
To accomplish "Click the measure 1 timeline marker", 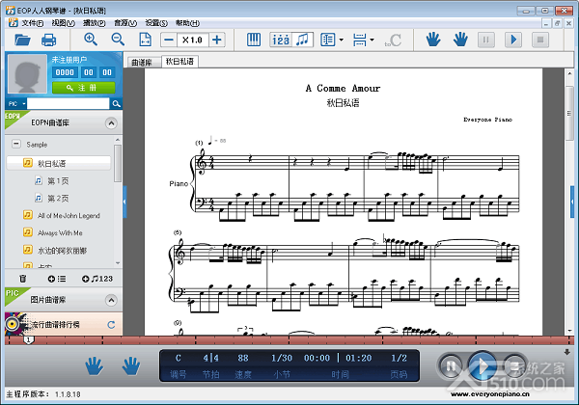I will [x=29, y=340].
